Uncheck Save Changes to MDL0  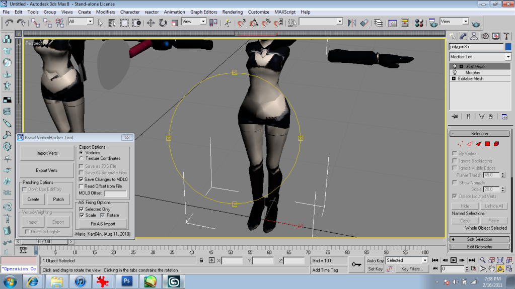click(81, 179)
